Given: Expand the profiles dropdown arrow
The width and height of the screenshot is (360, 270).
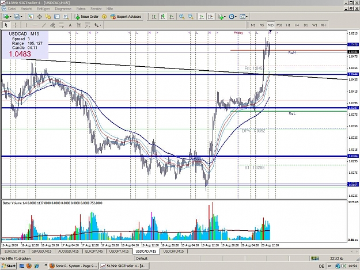Looking at the screenshot, I should point(21,17).
